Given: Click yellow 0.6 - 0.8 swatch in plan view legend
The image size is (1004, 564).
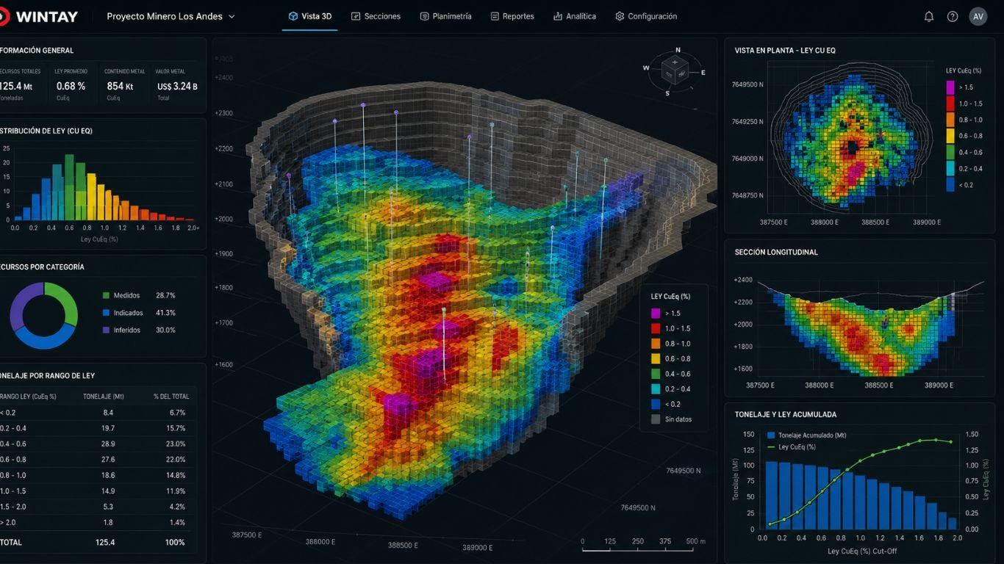Looking at the screenshot, I should click(x=950, y=136).
